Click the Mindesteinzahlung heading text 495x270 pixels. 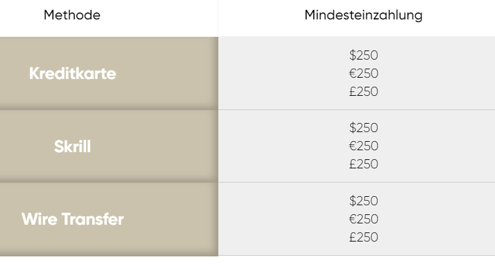363,16
